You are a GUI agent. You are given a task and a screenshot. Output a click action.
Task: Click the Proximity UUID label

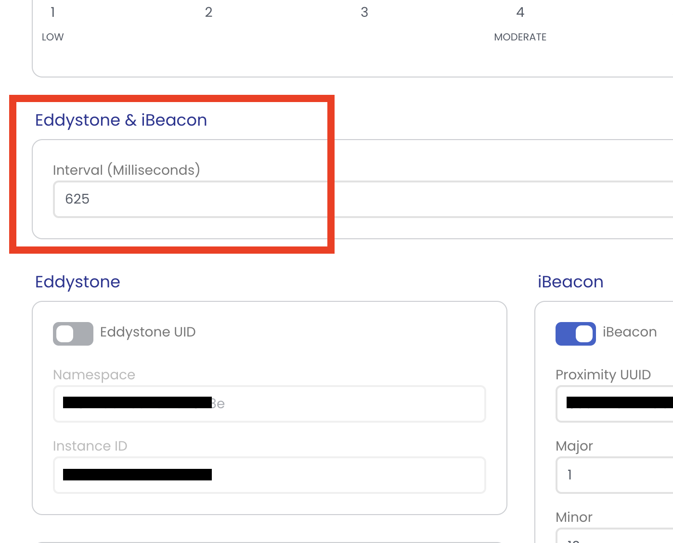603,375
